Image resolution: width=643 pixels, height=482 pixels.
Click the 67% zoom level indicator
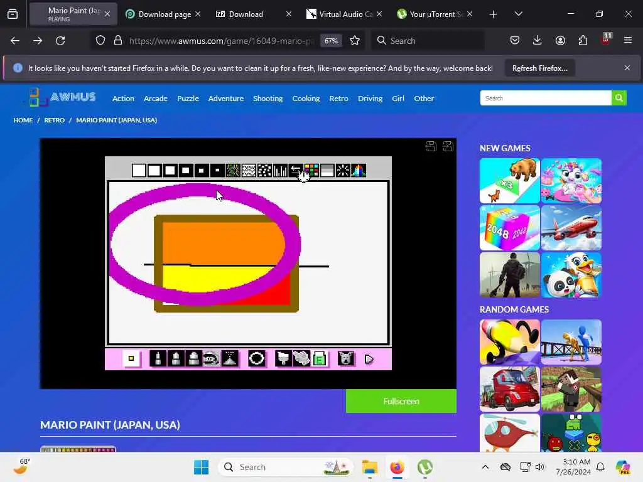click(x=331, y=41)
